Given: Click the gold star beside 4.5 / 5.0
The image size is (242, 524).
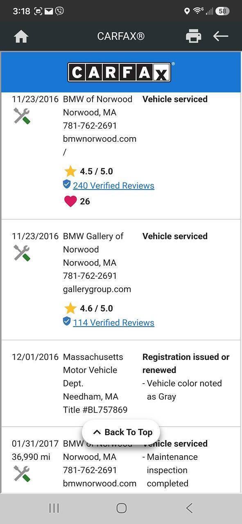Looking at the screenshot, I should [x=70, y=171].
